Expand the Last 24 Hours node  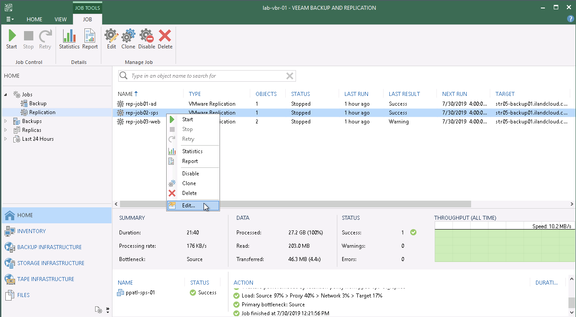[x=6, y=139]
